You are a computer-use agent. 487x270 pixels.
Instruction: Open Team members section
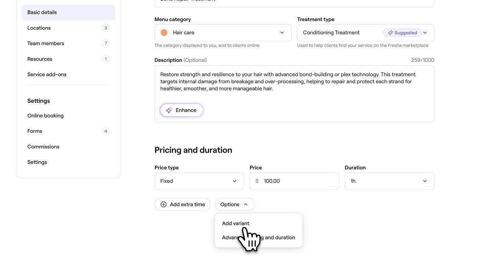[x=46, y=44]
